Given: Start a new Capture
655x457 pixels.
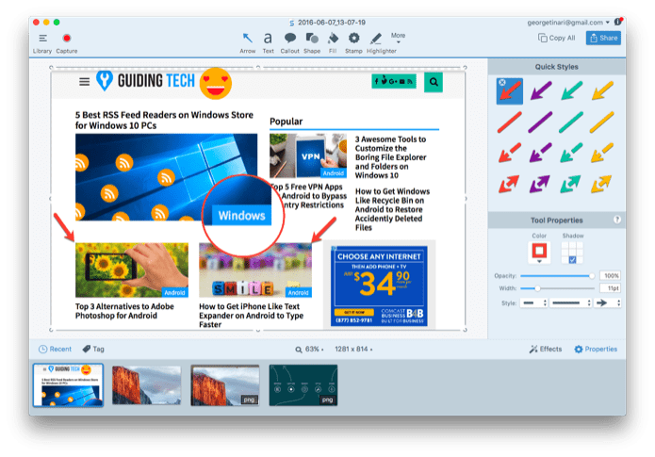Looking at the screenshot, I should point(66,43).
